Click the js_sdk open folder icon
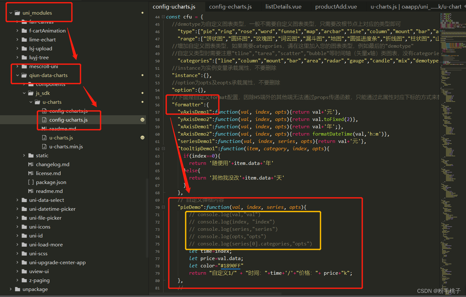466x297 pixels. click(x=31, y=93)
